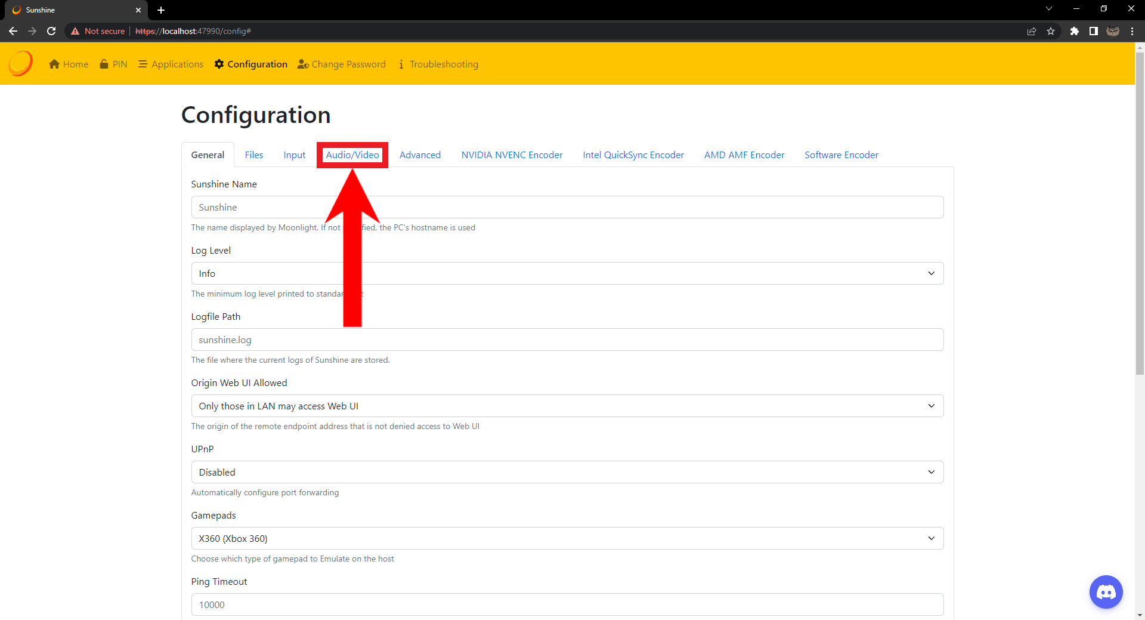Open the Change Password page
This screenshot has height=620, width=1145.
pos(342,64)
